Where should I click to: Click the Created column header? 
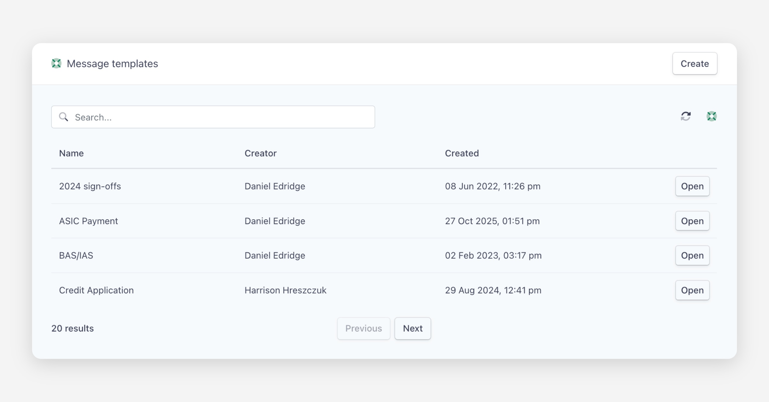click(x=462, y=153)
